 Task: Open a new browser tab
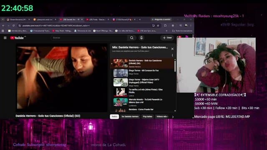(x=140, y=20)
